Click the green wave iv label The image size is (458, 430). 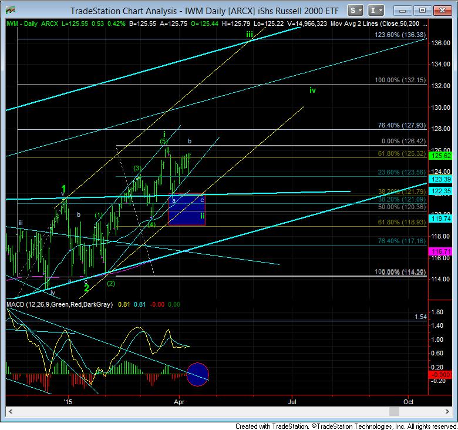[x=312, y=90]
